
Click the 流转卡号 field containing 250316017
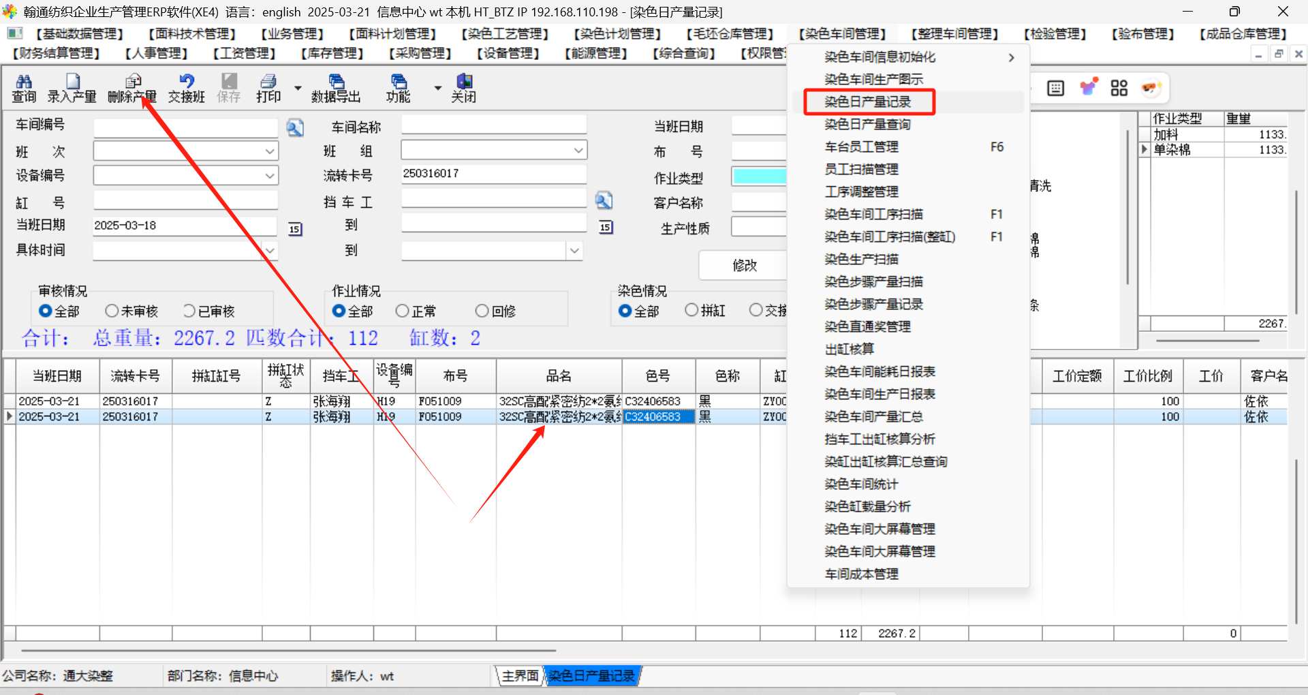pos(494,174)
